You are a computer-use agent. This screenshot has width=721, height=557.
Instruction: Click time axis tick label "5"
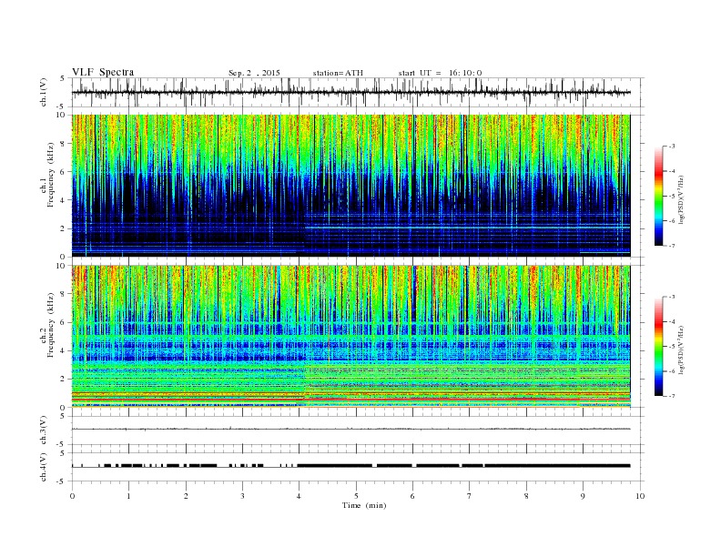click(356, 496)
